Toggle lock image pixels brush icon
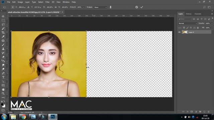 (187, 28)
